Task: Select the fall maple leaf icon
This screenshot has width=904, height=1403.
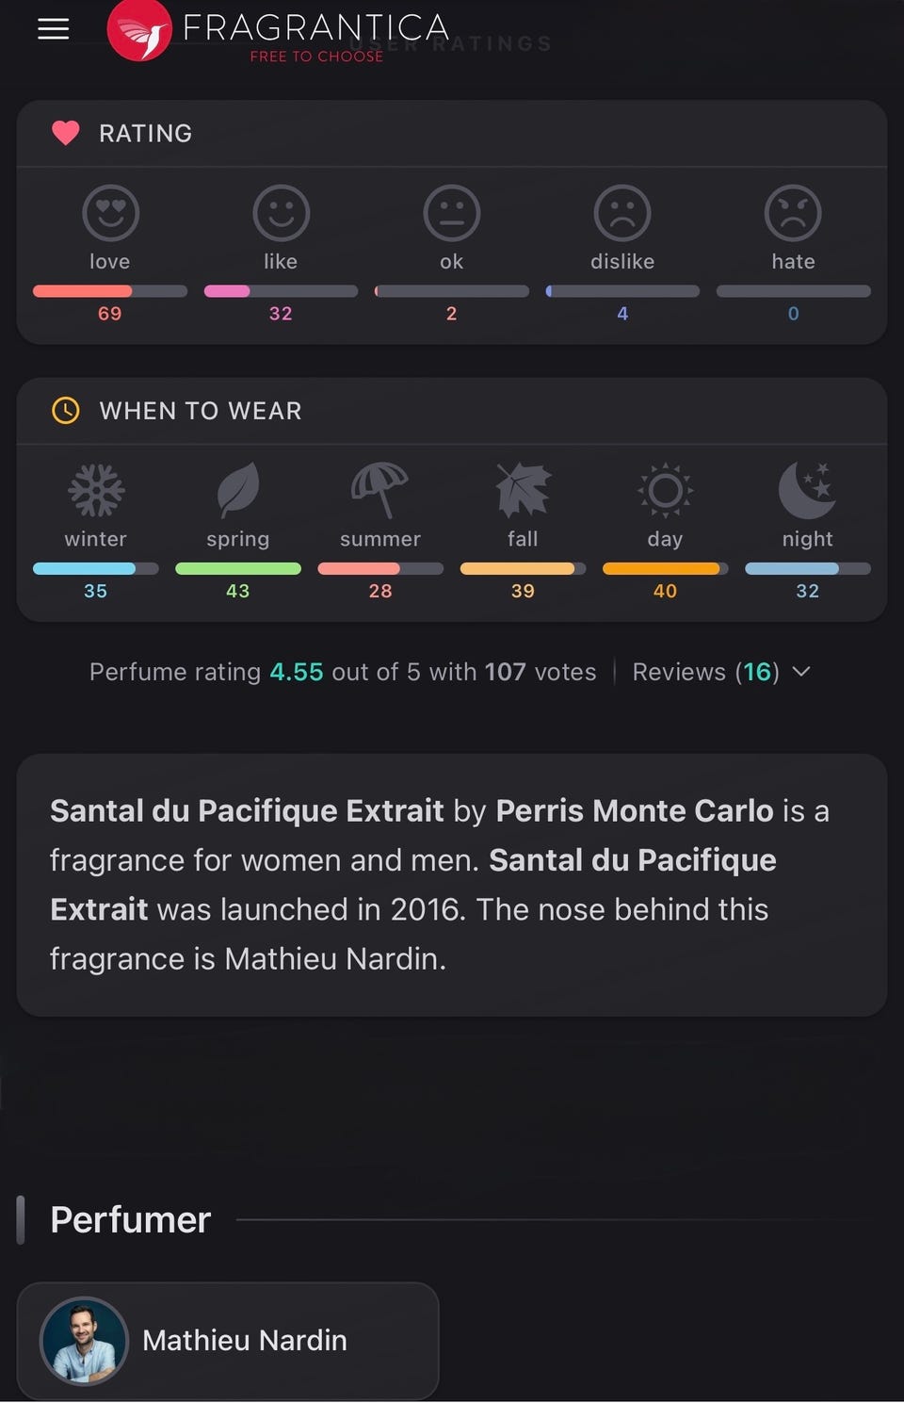Action: coord(523,490)
